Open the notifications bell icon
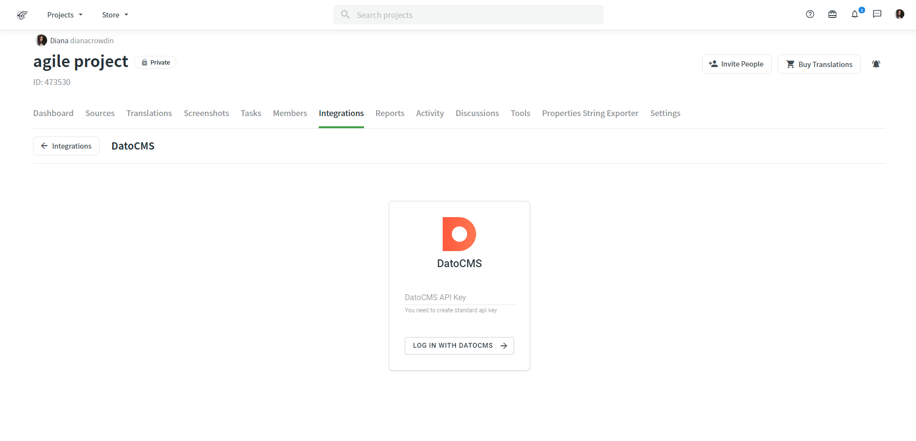The image size is (916, 441). point(855,14)
